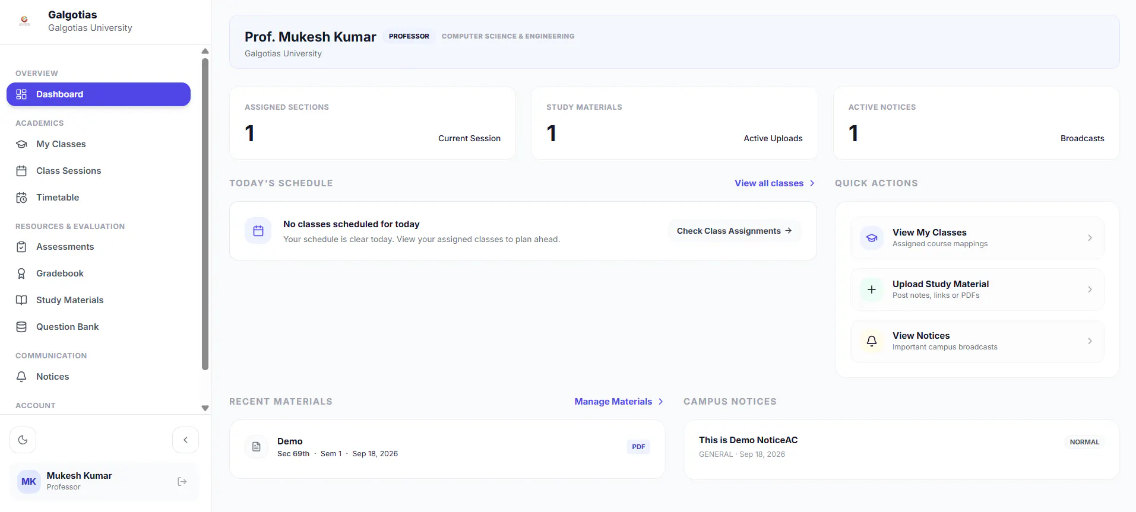Click the document icon beside Demo material

point(257,447)
